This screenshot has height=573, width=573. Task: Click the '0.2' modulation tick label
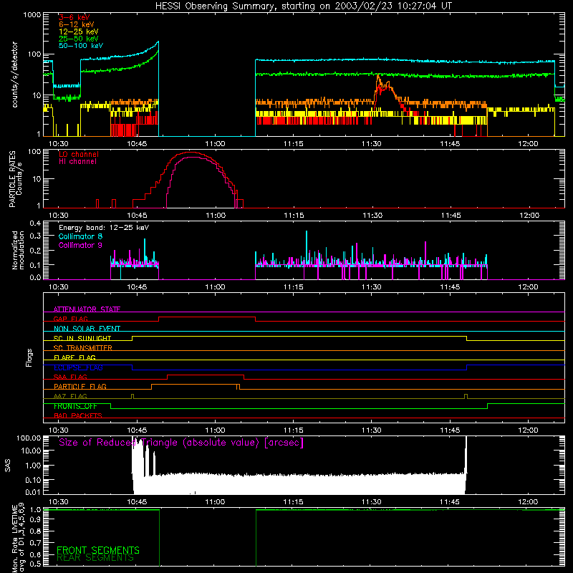35,251
